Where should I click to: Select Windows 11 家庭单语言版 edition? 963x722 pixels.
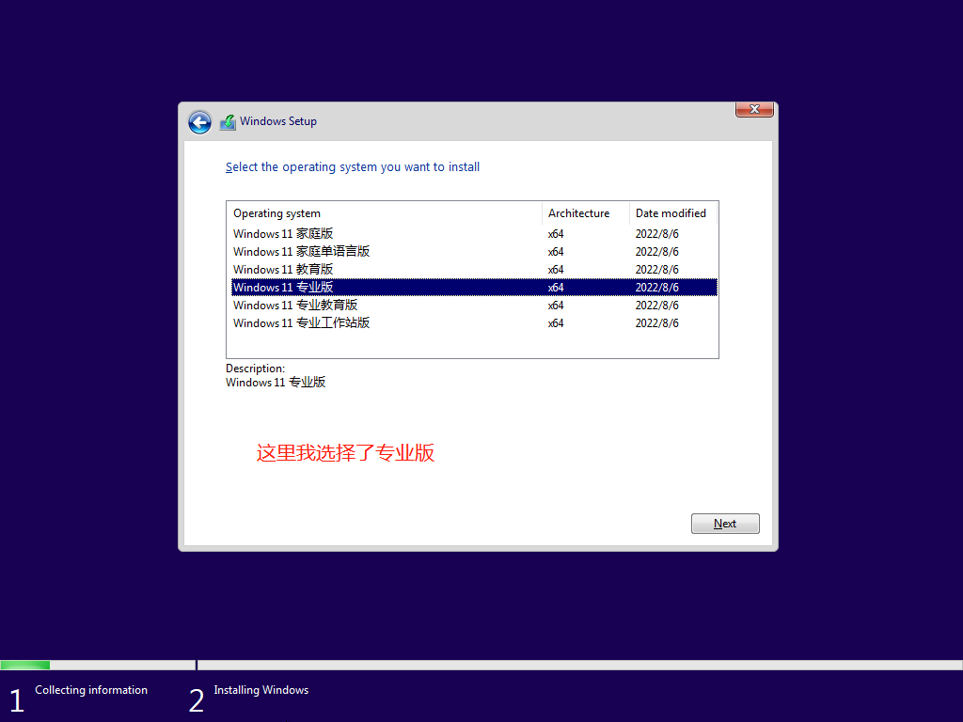click(x=301, y=251)
